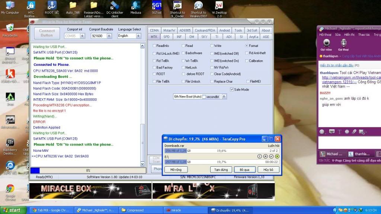Click Hủy bỏ button in TeraCopy

click(x=268, y=169)
